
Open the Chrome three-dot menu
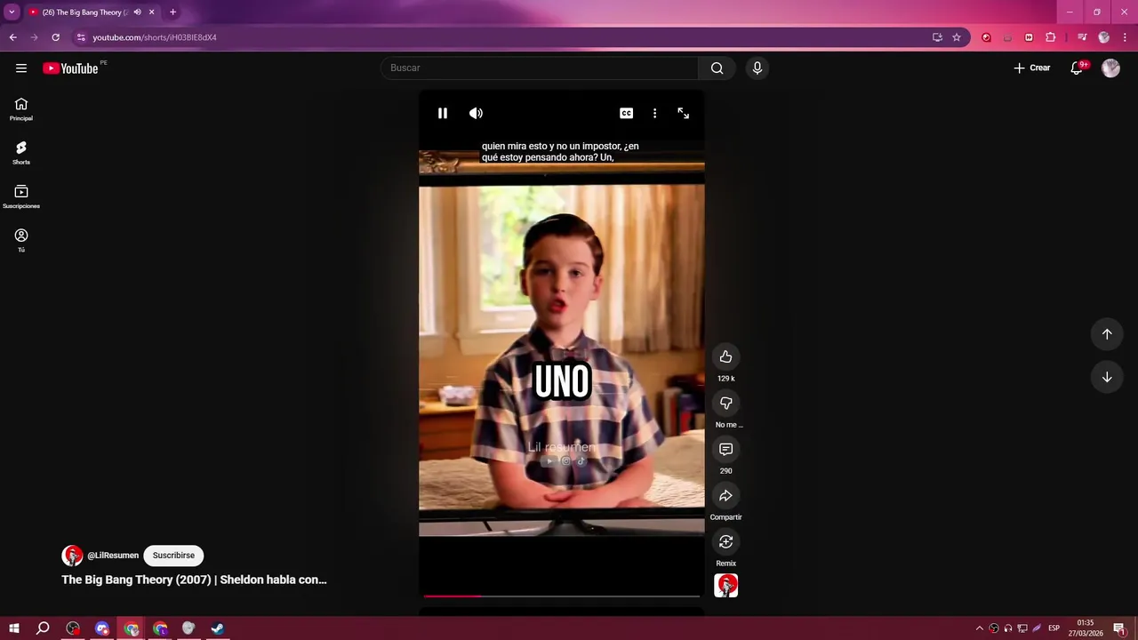click(x=1125, y=37)
